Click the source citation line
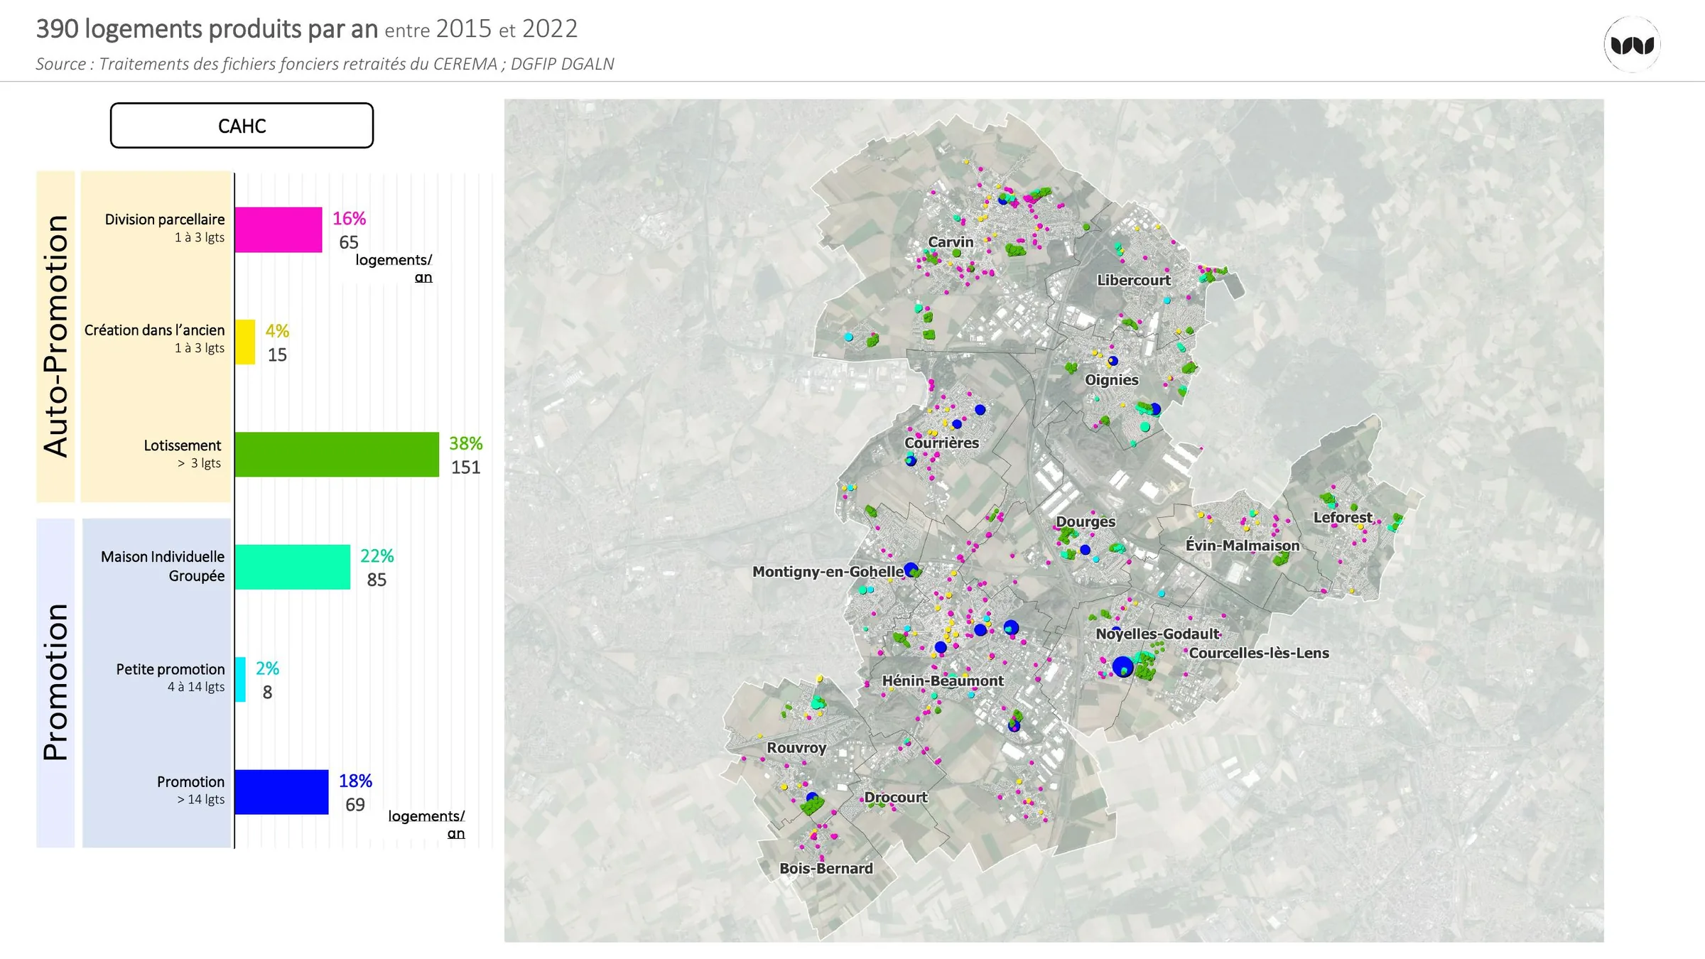This screenshot has width=1705, height=959. (325, 64)
